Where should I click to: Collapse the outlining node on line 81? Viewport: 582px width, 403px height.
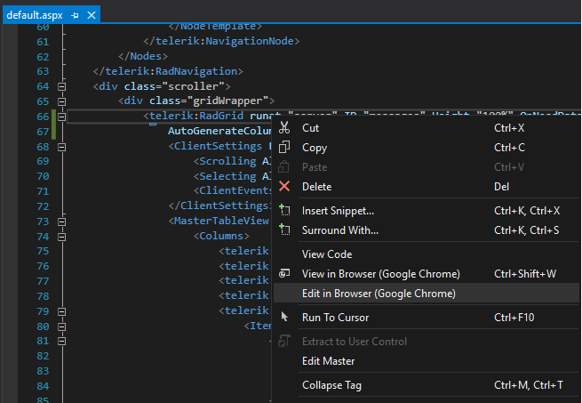(61, 341)
